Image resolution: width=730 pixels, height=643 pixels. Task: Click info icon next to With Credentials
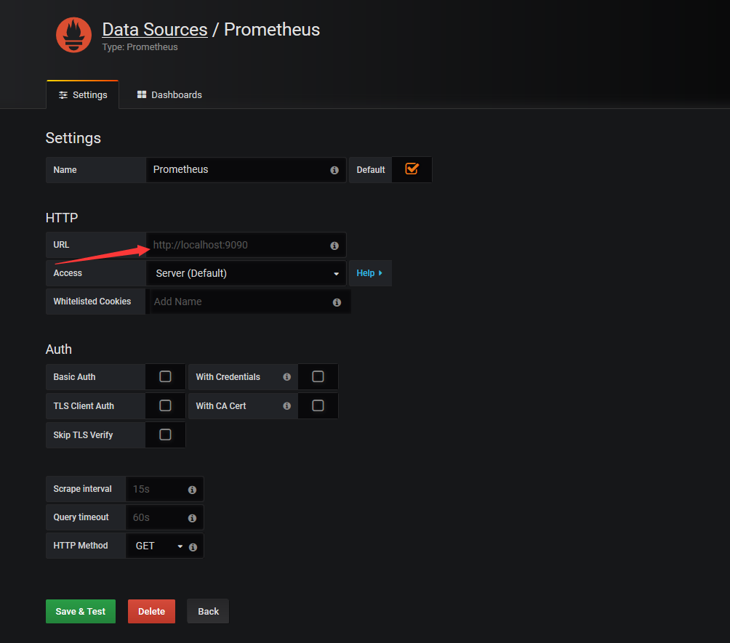[x=286, y=377]
